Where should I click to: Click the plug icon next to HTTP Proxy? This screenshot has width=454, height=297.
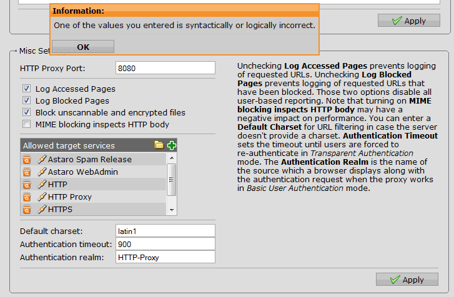(x=42, y=197)
